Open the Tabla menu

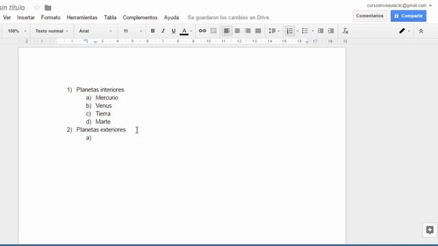click(x=110, y=18)
